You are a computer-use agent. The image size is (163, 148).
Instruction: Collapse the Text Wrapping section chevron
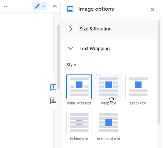point(71,48)
